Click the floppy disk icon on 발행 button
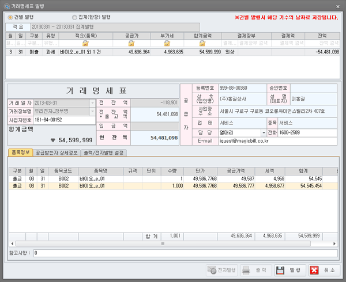 [x=281, y=270]
